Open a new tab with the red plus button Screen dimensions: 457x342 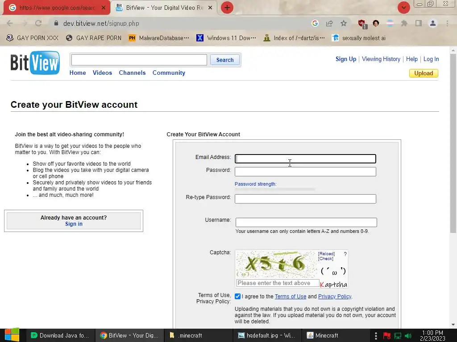[x=227, y=8]
